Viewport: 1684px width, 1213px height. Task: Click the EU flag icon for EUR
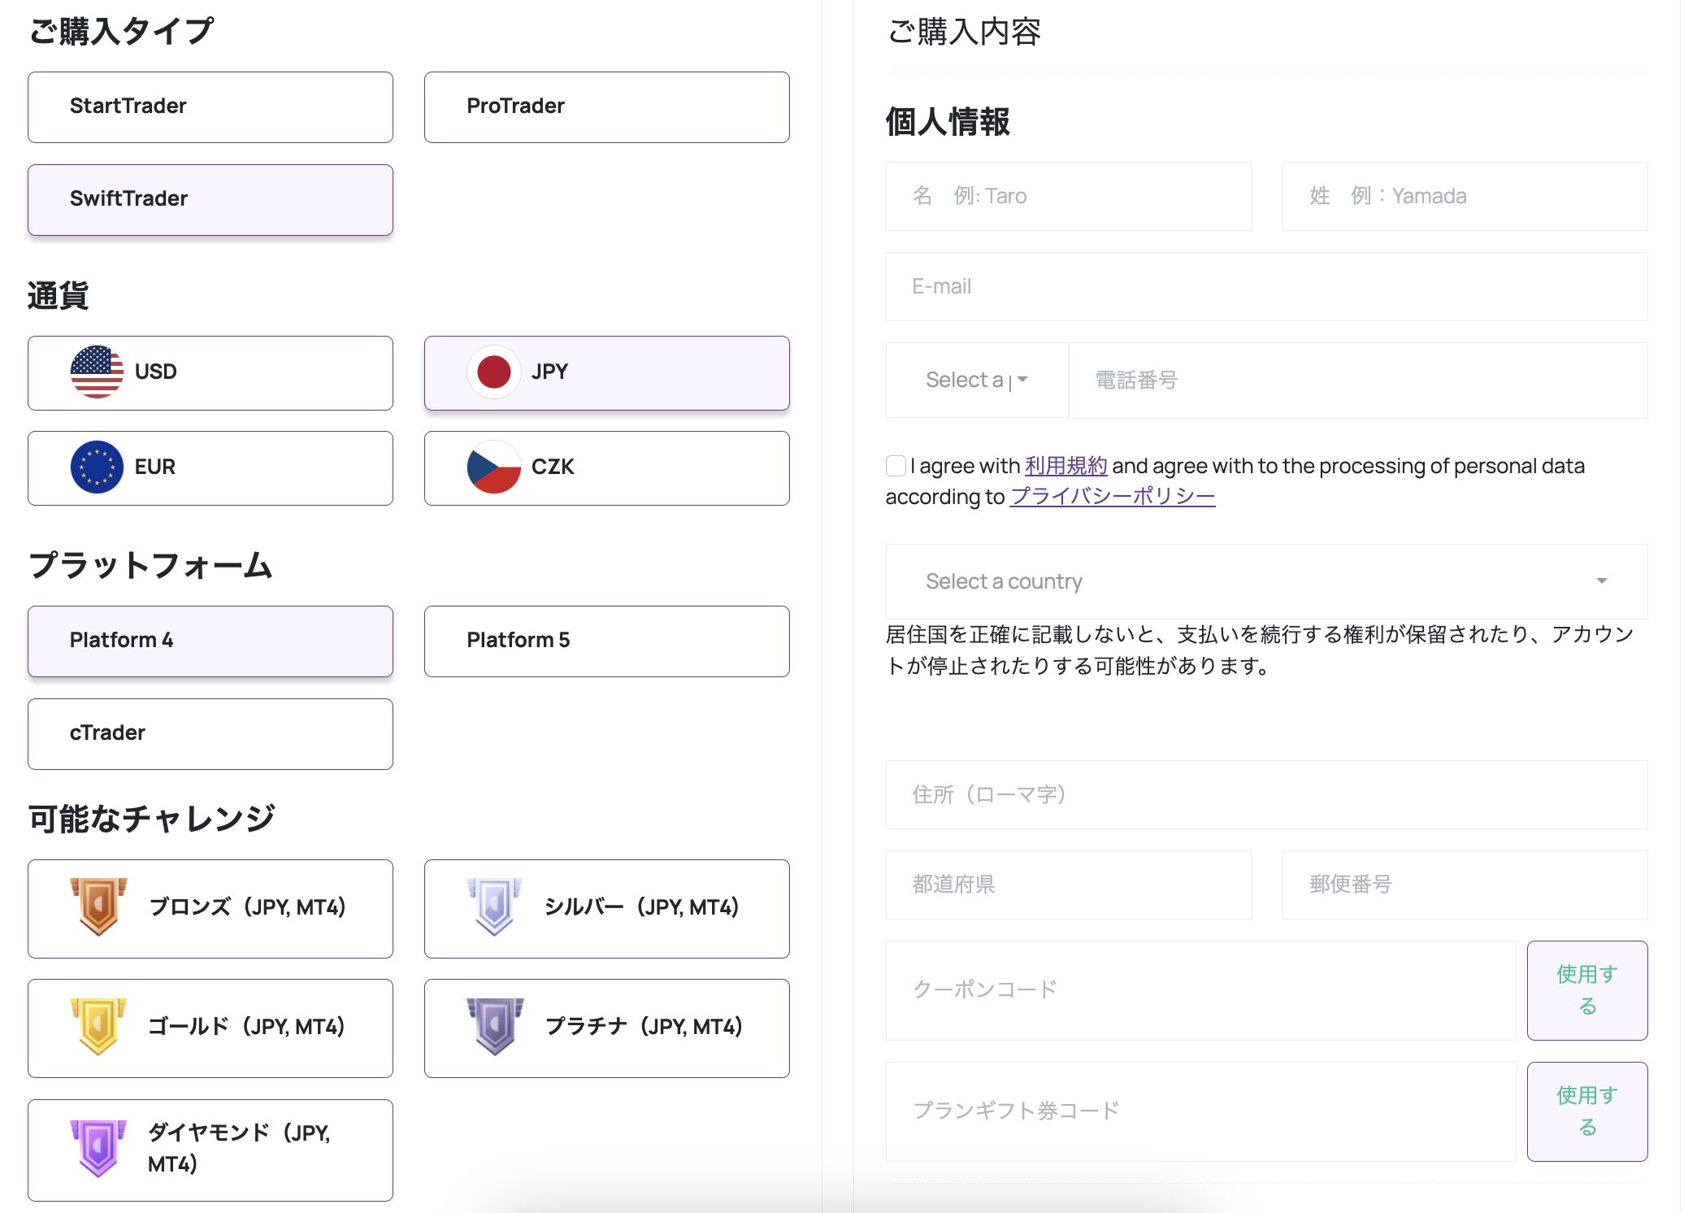coord(97,467)
